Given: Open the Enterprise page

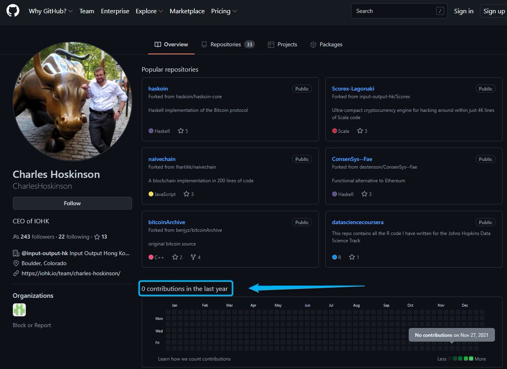Looking at the screenshot, I should pos(115,11).
